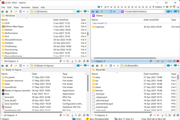This screenshot has height=120, width=180.
Task: Go forward in the BleachBit pane
Action: (x=97, y=65)
